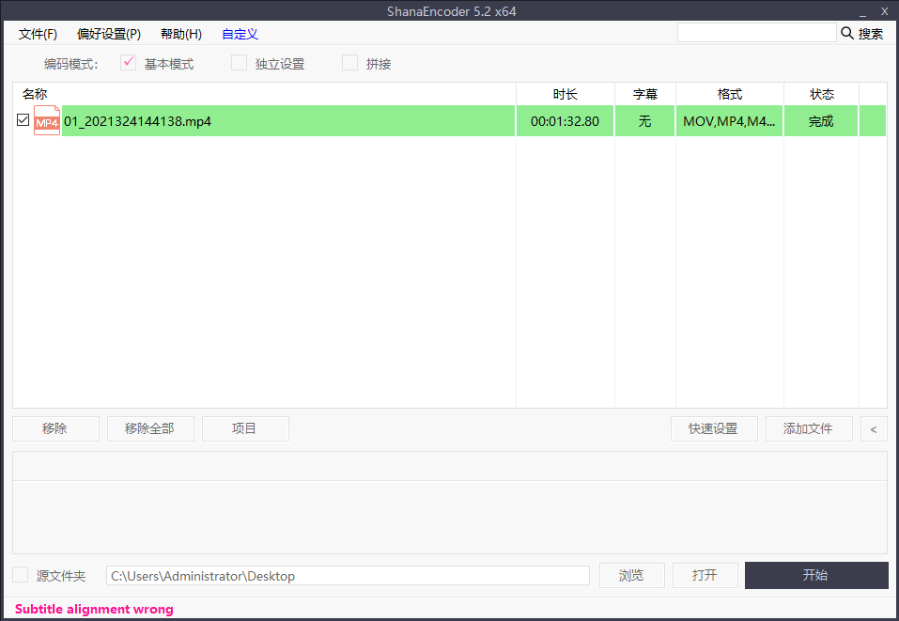Click the format cell MOV,MP4,M4...
This screenshot has height=621, width=899.
click(x=729, y=121)
